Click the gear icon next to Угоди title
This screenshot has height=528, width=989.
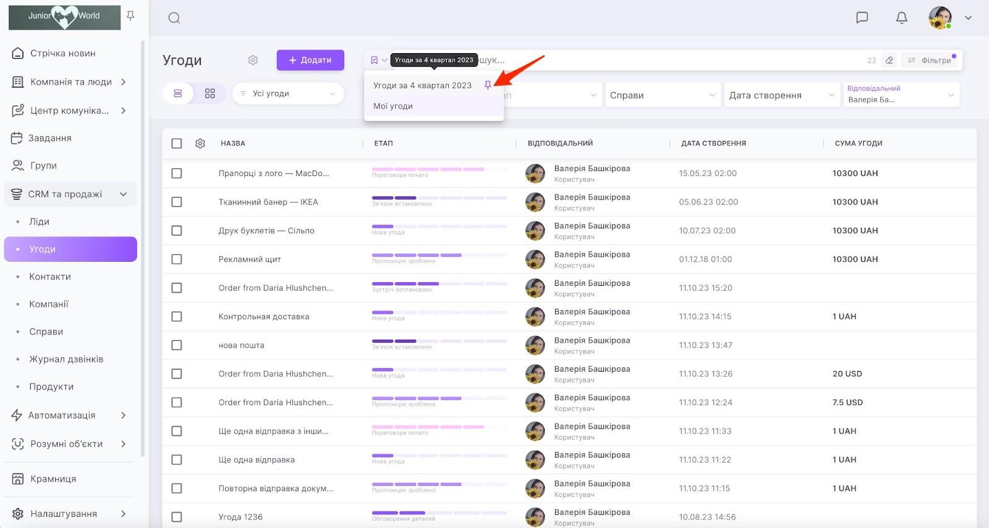point(253,60)
